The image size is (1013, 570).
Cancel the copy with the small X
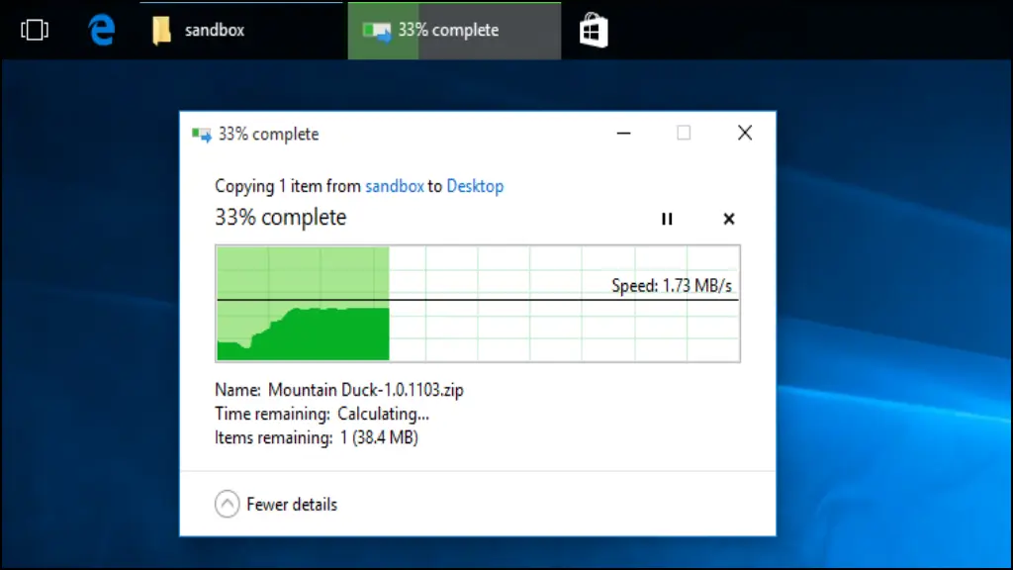click(x=729, y=219)
